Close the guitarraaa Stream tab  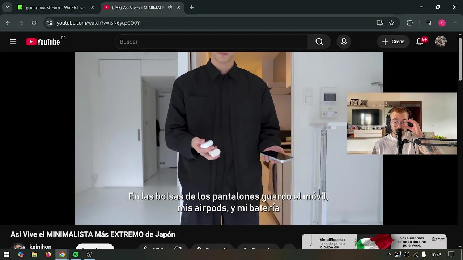[93, 7]
